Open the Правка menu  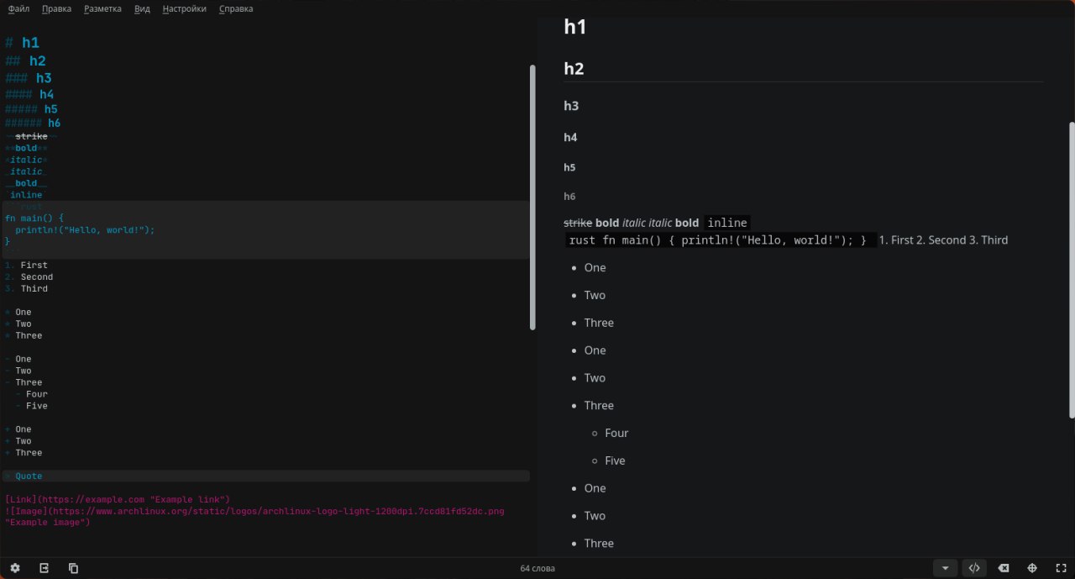[56, 8]
